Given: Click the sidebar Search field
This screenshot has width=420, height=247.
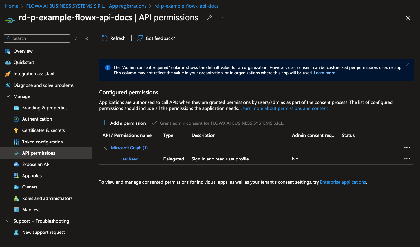Looking at the screenshot, I should tap(37, 38).
